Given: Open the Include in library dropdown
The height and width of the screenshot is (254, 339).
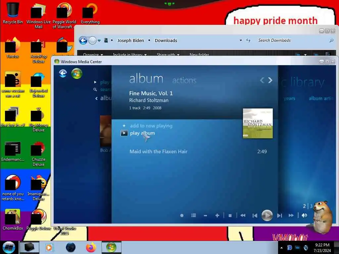Looking at the screenshot, I should point(130,55).
